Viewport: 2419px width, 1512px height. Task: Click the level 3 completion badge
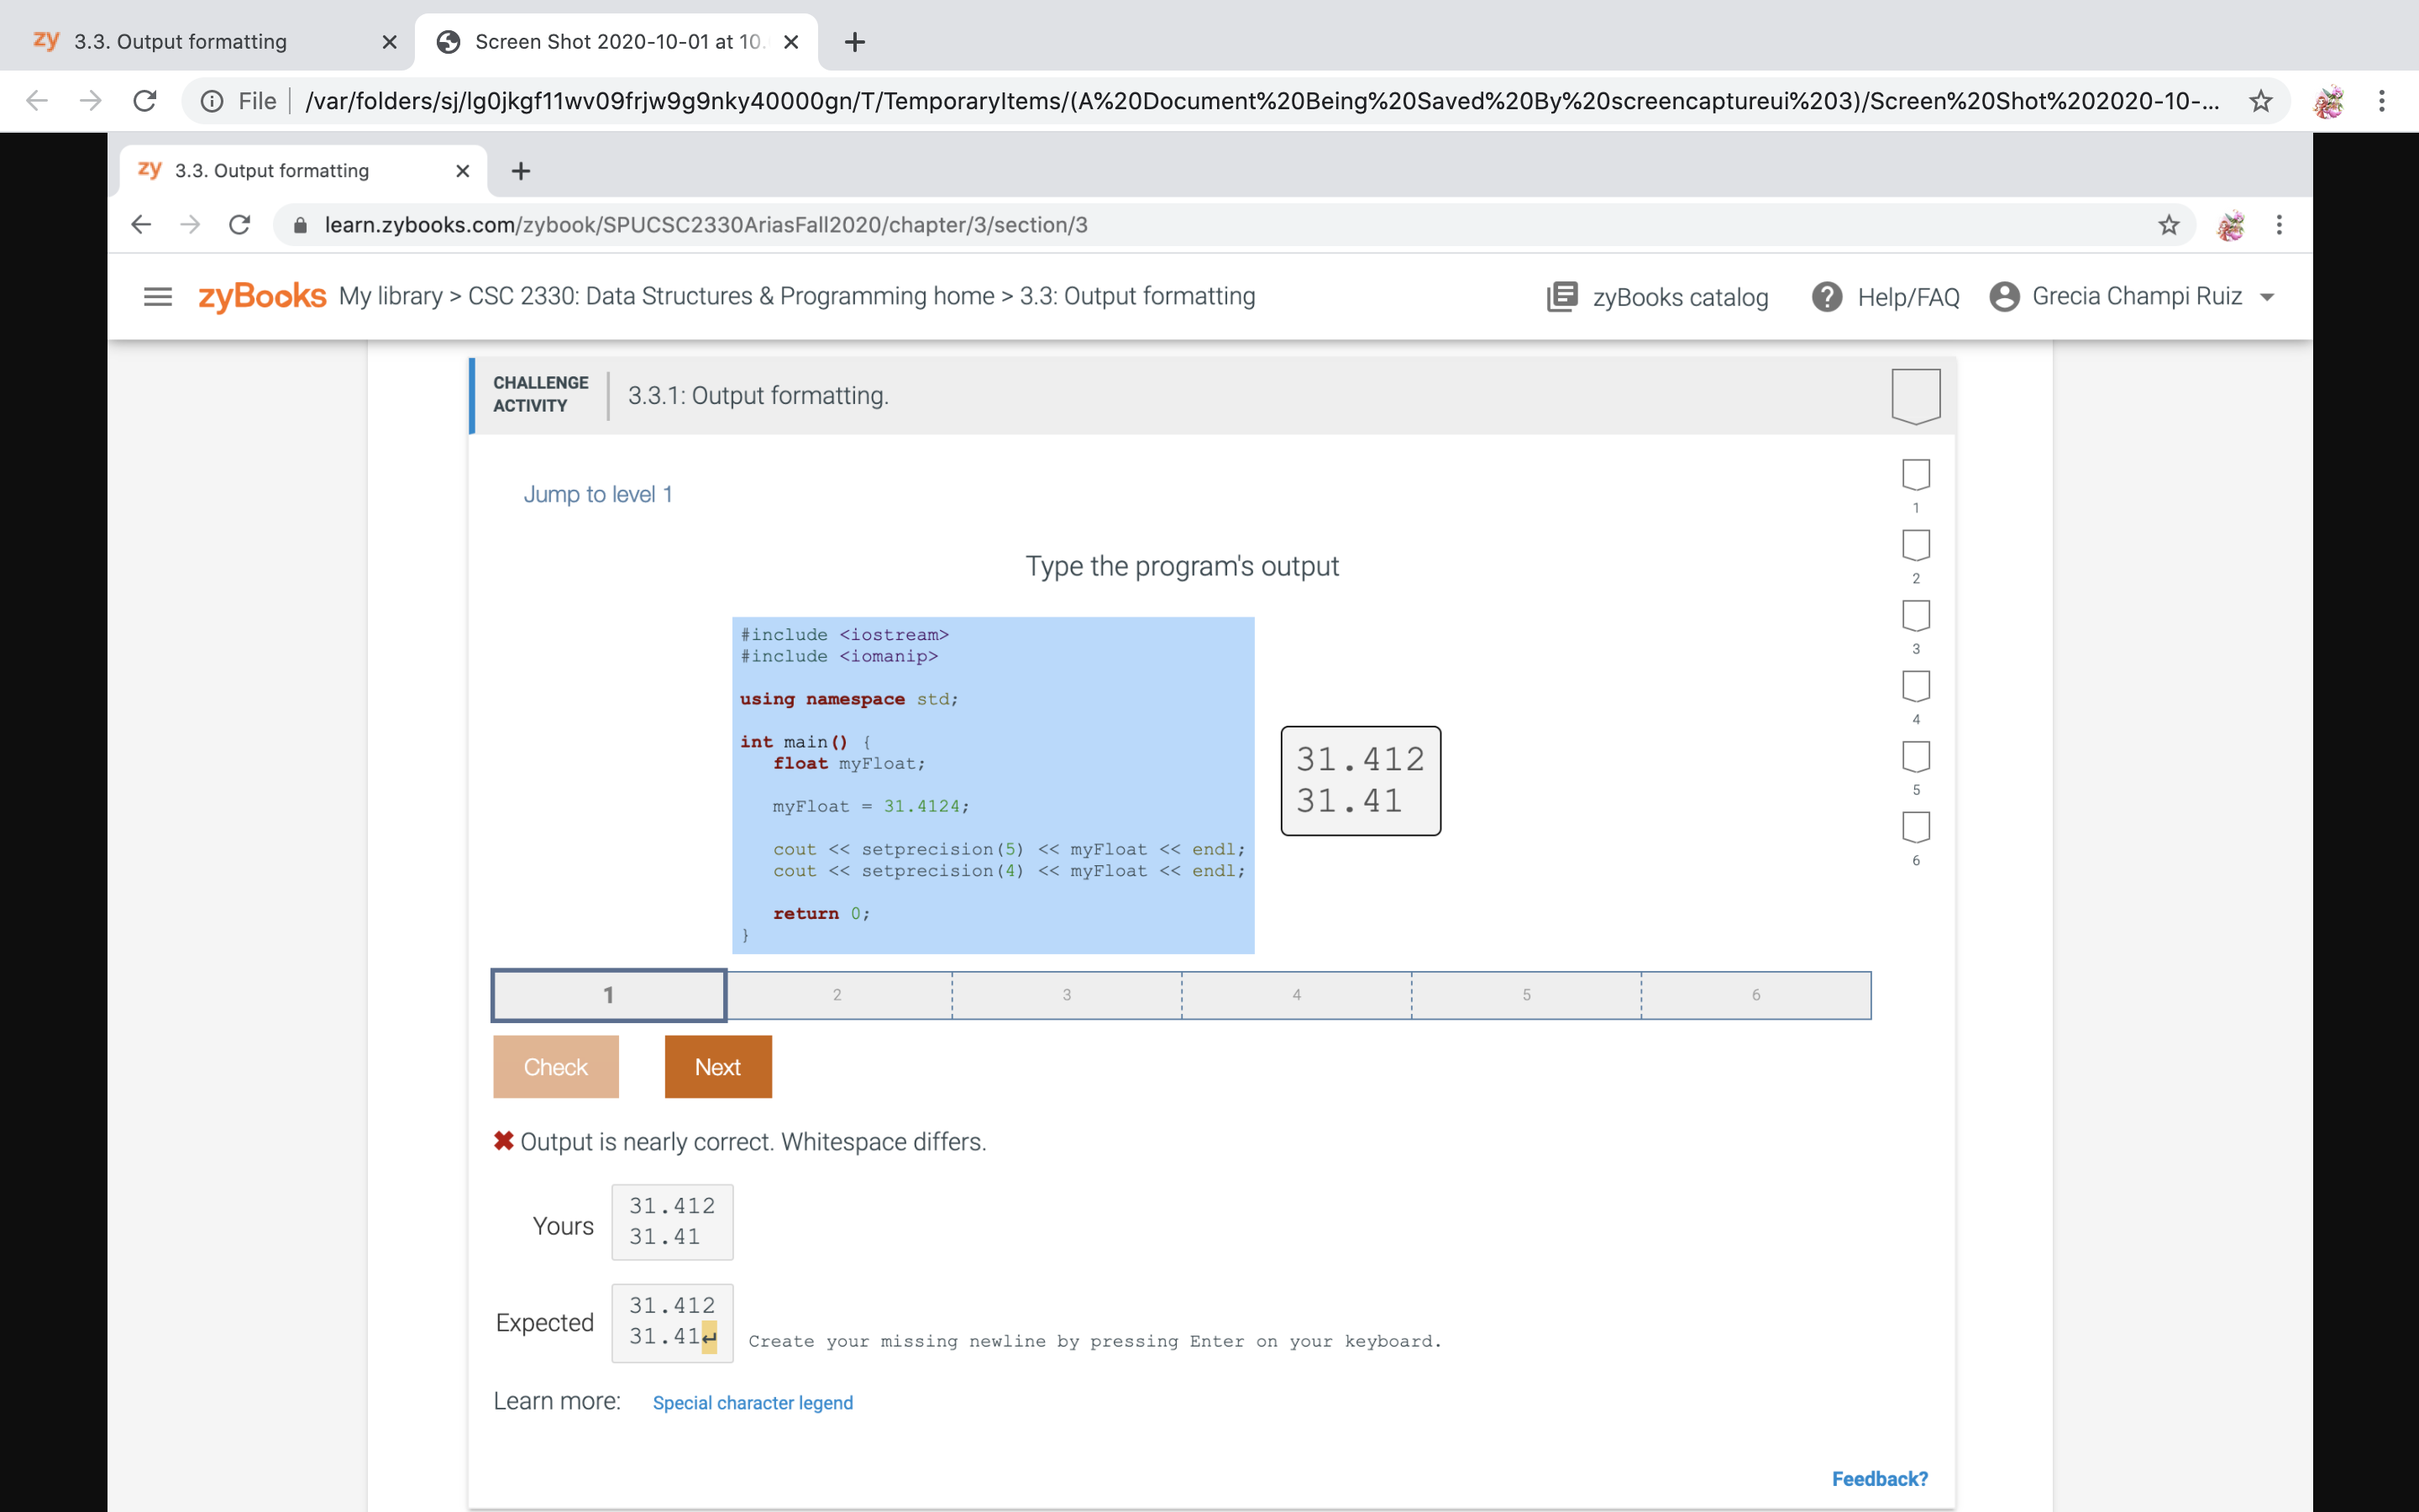coord(1915,616)
